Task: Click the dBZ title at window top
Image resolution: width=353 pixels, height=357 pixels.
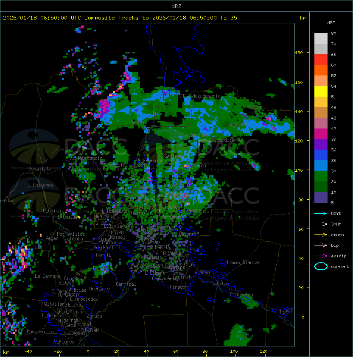Action: tap(176, 6)
